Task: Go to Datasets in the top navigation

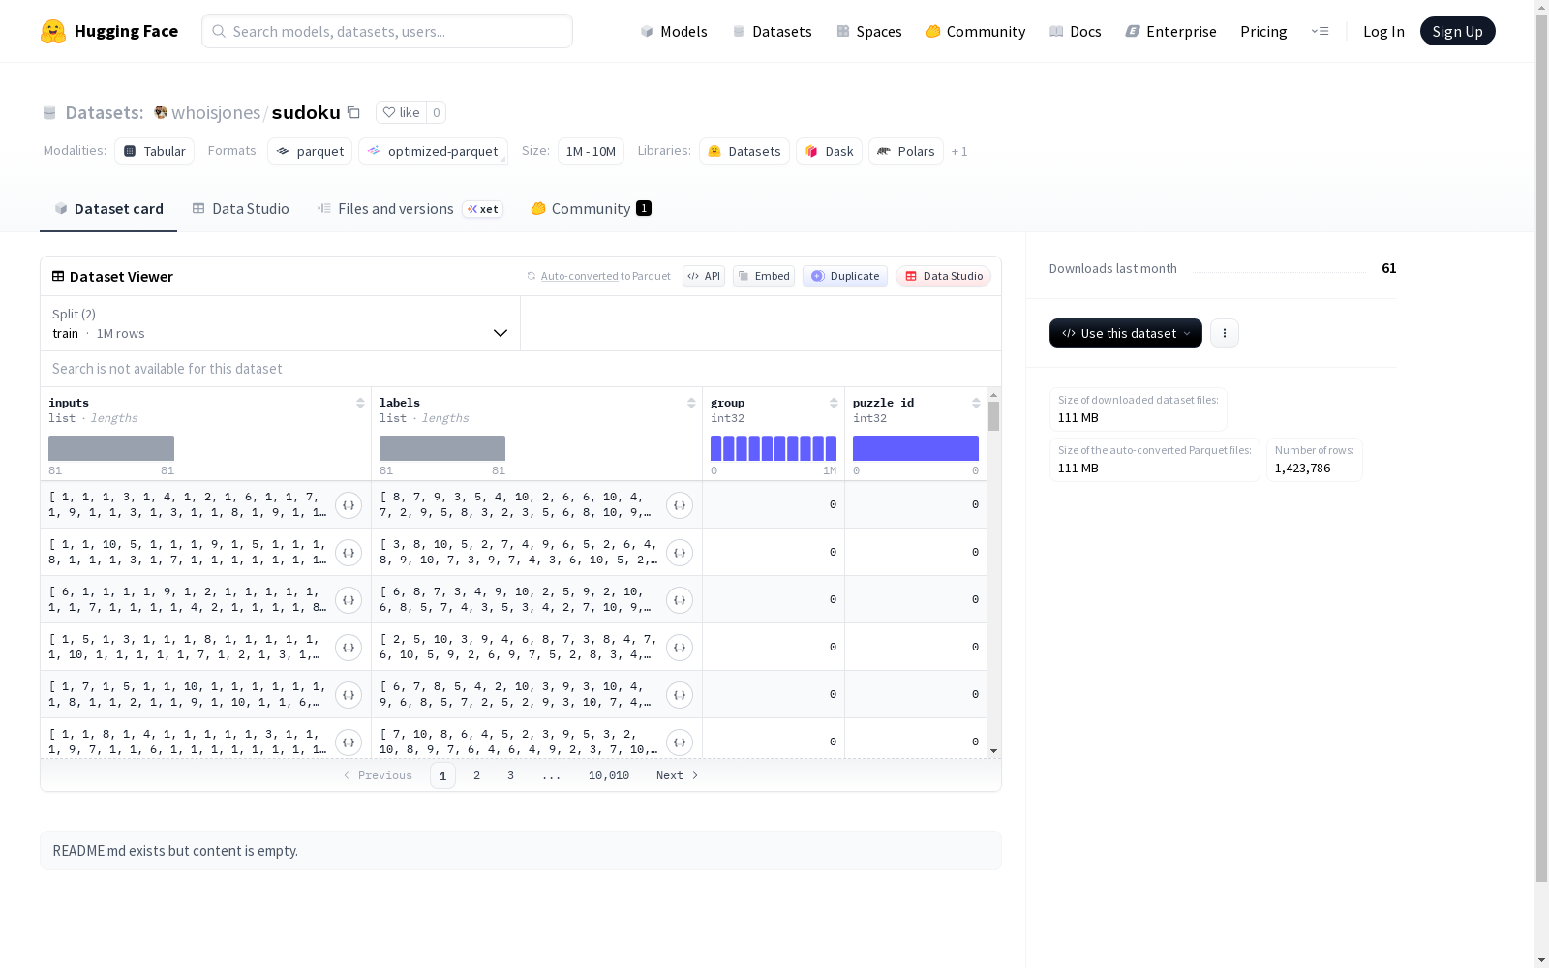Action: (x=773, y=31)
